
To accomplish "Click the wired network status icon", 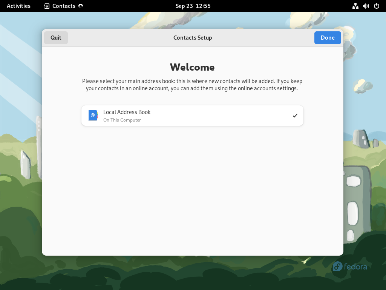I will (355, 6).
